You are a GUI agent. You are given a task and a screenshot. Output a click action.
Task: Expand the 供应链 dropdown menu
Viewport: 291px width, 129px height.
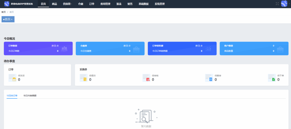click(x=67, y=4)
